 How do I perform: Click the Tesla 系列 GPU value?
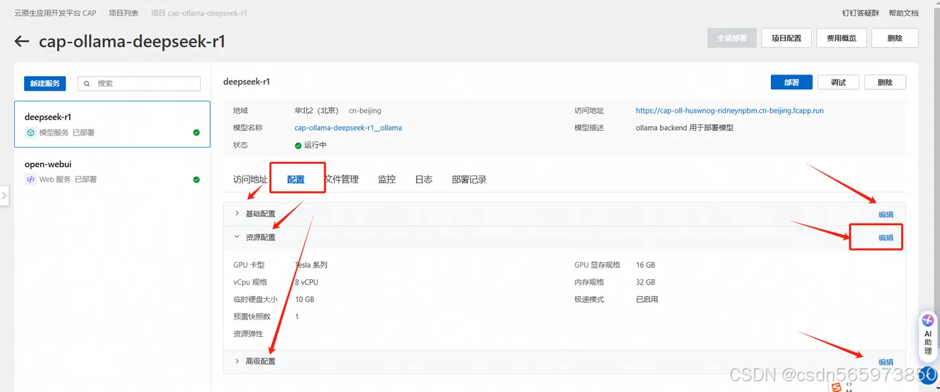click(x=312, y=265)
